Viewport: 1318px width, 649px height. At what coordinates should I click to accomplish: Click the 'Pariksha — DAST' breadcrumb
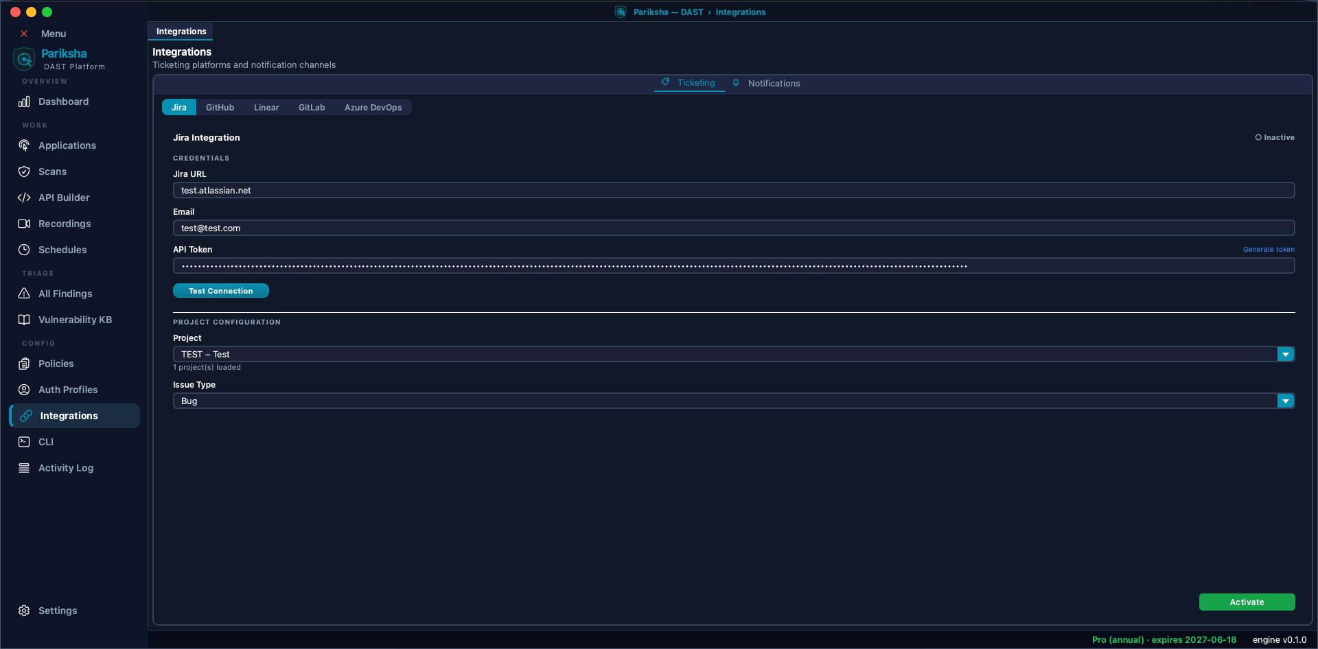point(668,12)
